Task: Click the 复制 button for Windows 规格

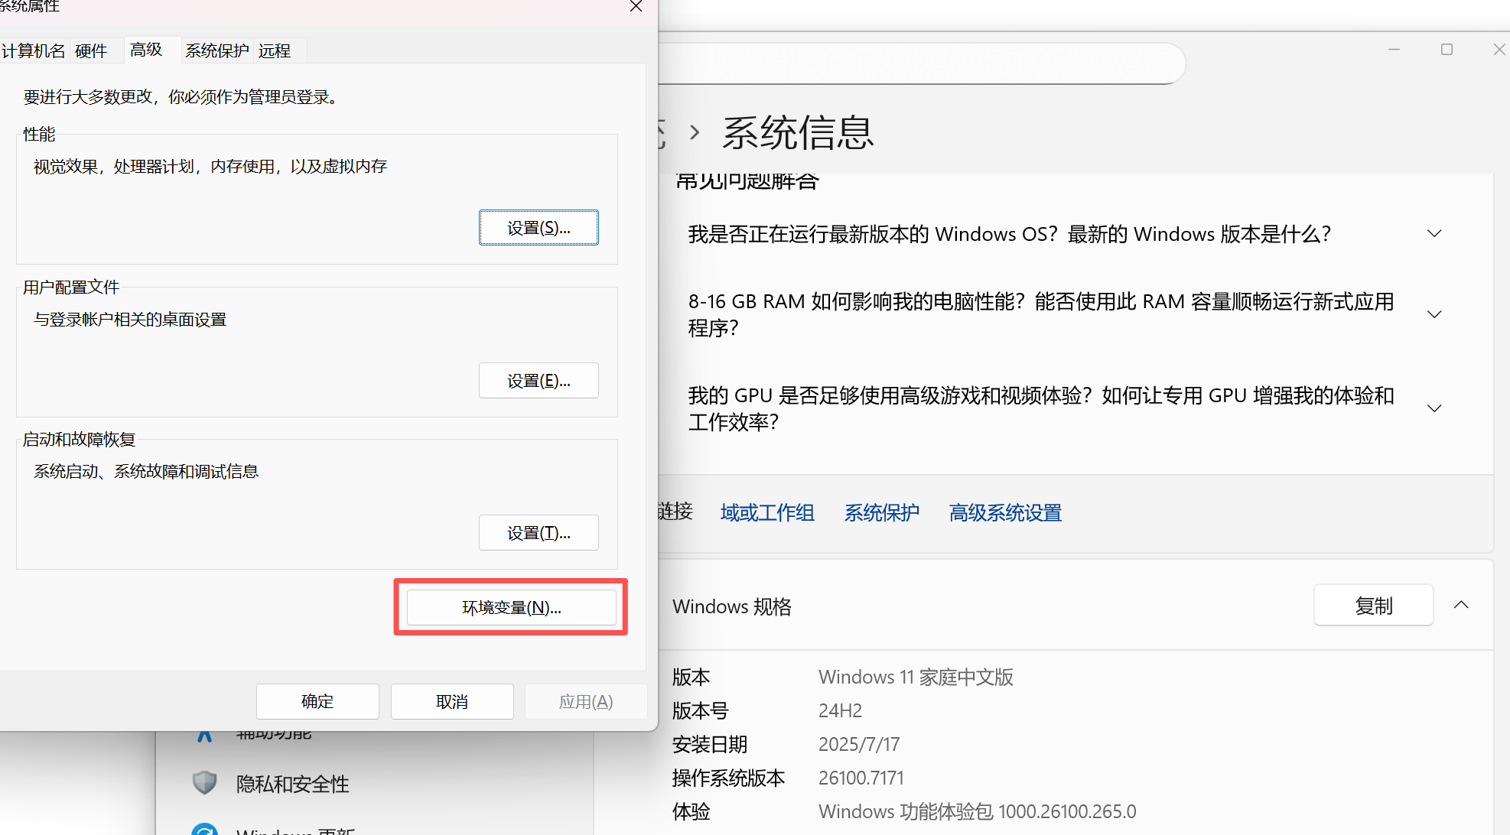Action: 1373,605
